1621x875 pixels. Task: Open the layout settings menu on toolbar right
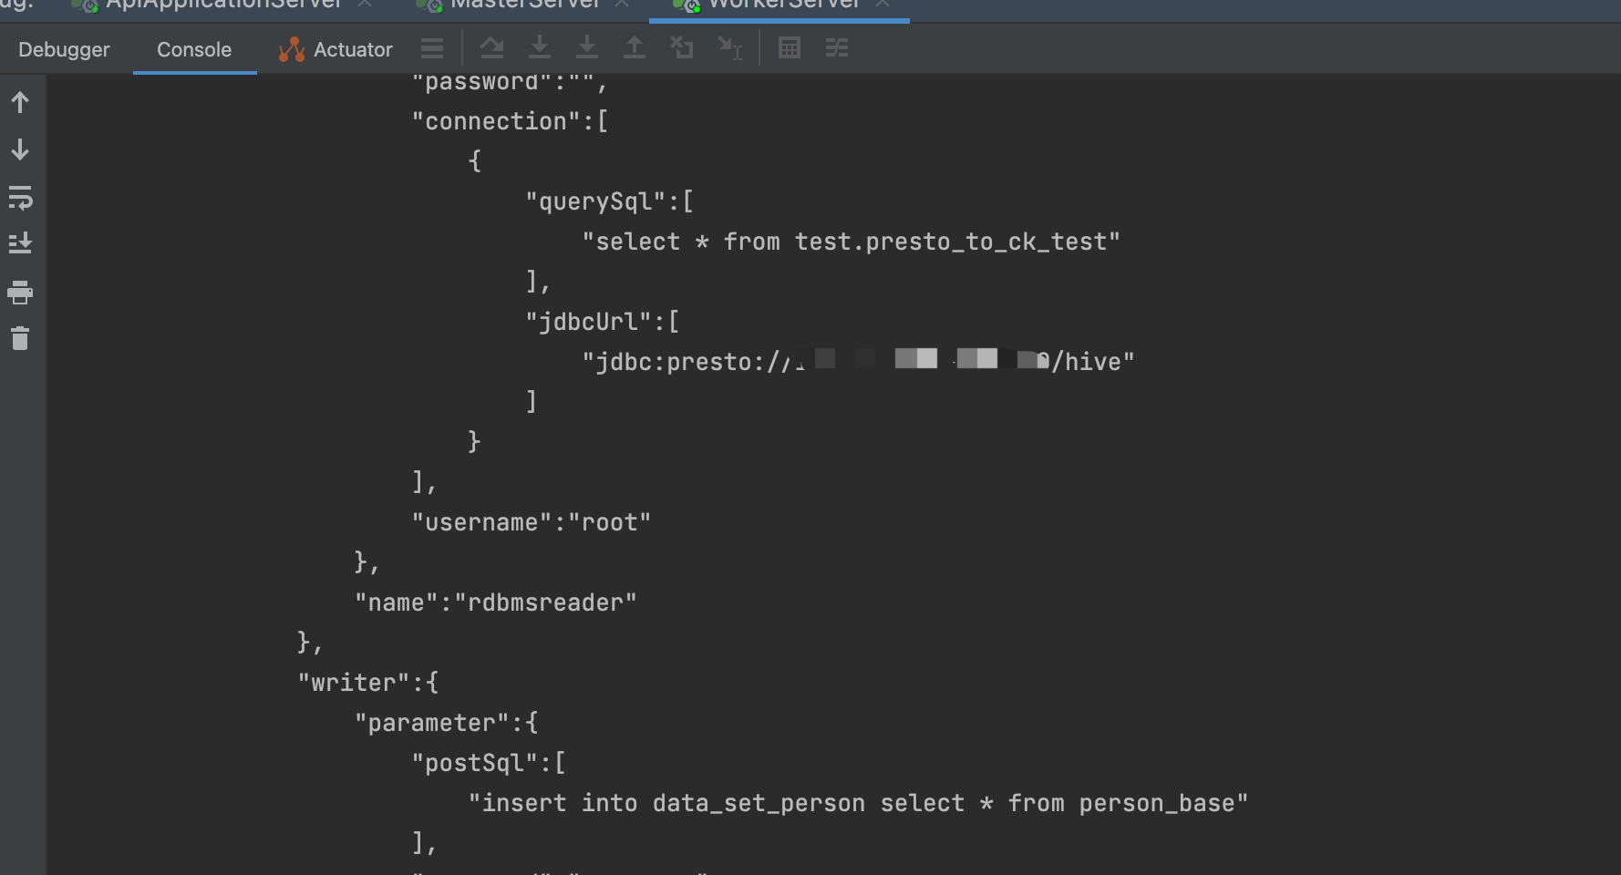[836, 47]
